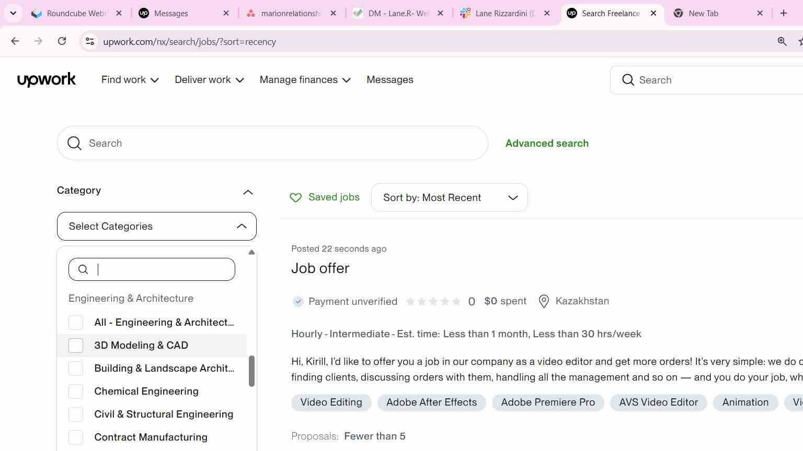This screenshot has width=803, height=451.
Task: Click the site information icon in address bar
Action: click(90, 41)
